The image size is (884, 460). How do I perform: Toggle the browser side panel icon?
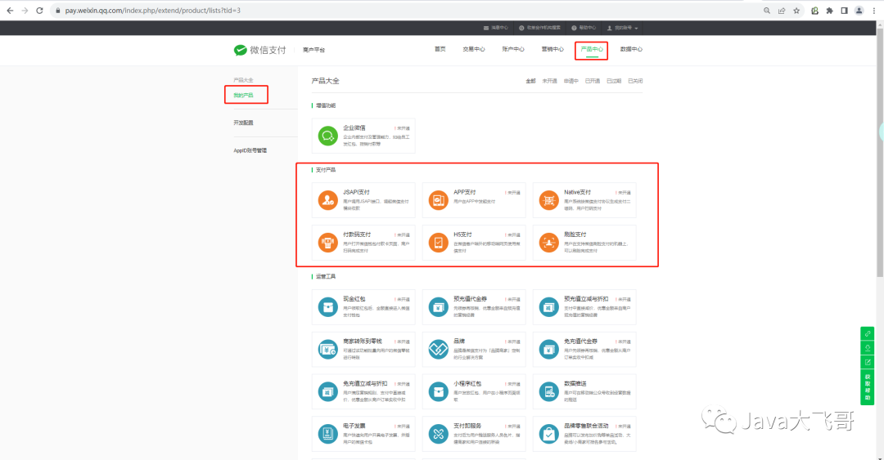point(844,10)
